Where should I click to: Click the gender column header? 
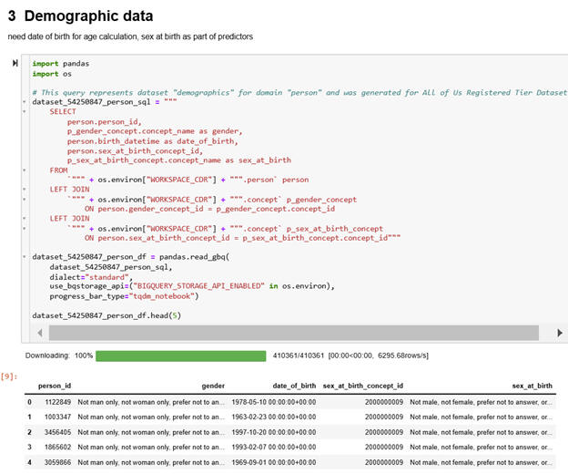(x=213, y=386)
